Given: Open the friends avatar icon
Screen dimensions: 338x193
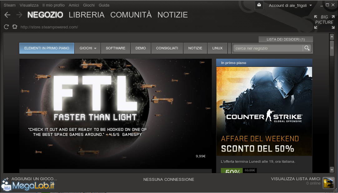Looking at the screenshot, I should pyautogui.click(x=328, y=183).
